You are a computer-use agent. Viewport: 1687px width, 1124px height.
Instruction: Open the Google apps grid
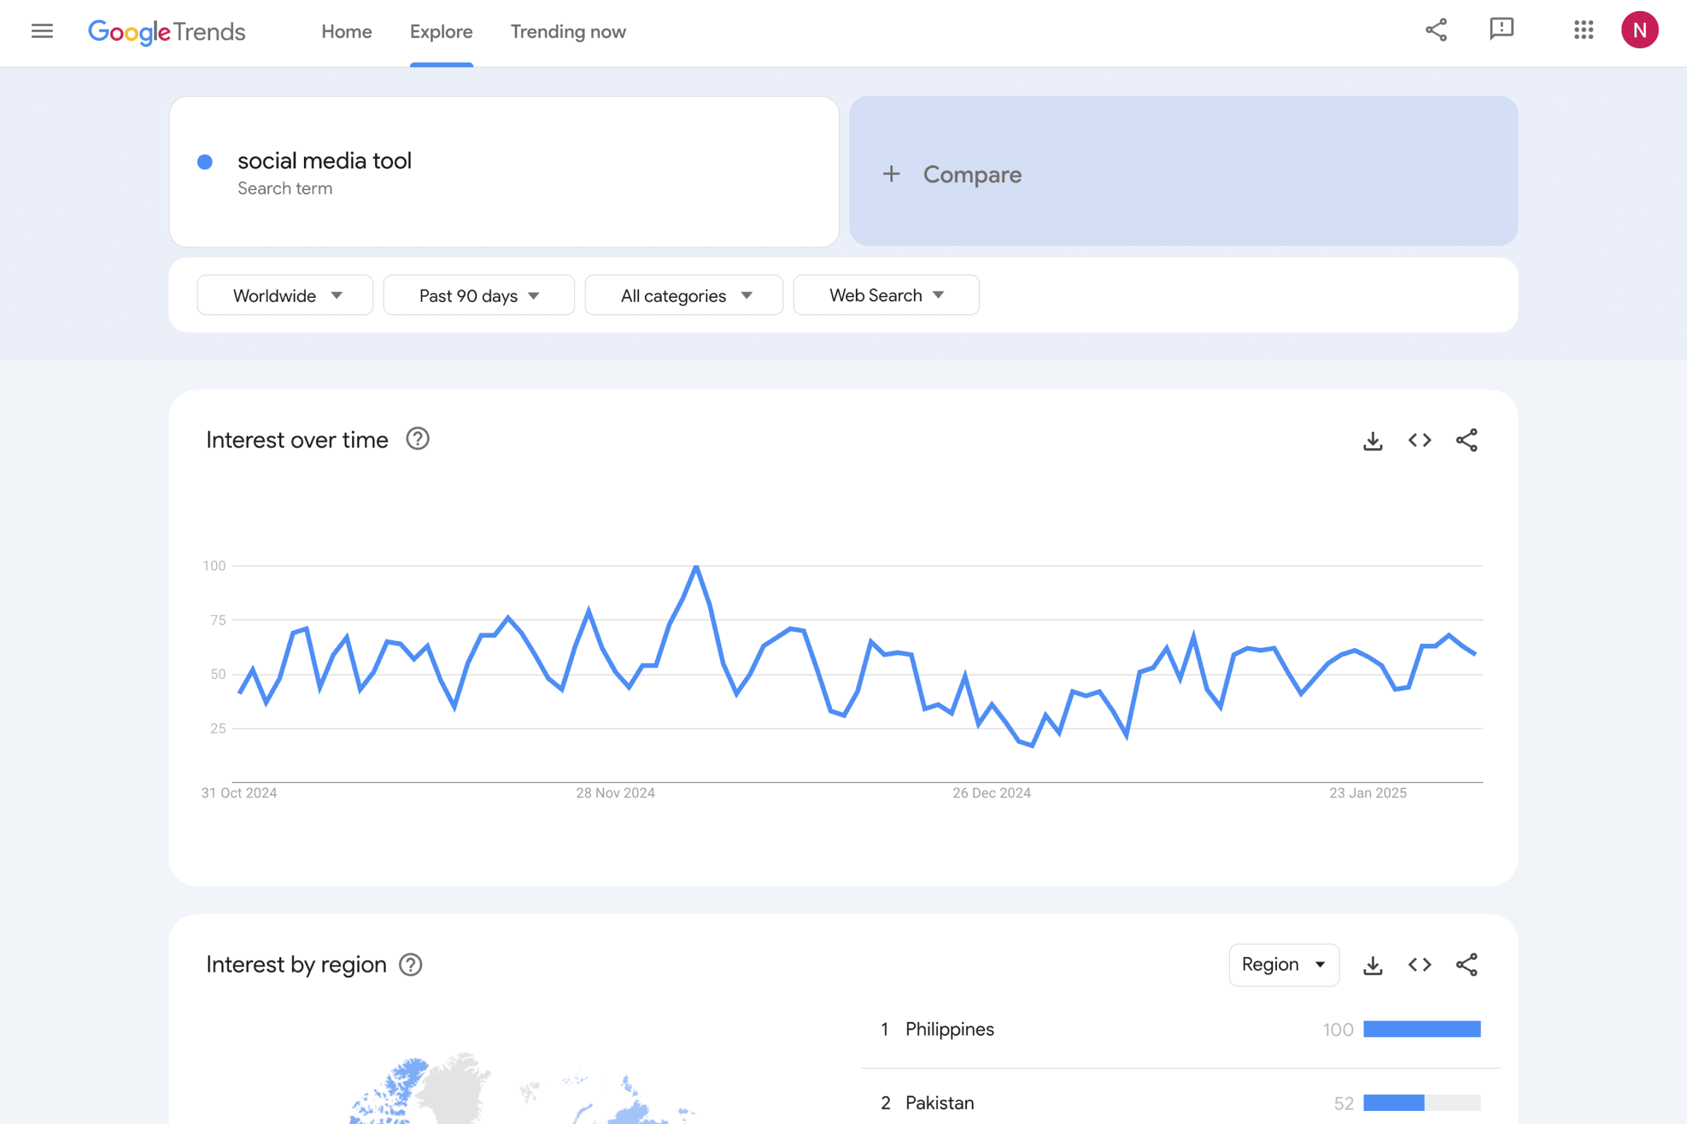(1583, 30)
